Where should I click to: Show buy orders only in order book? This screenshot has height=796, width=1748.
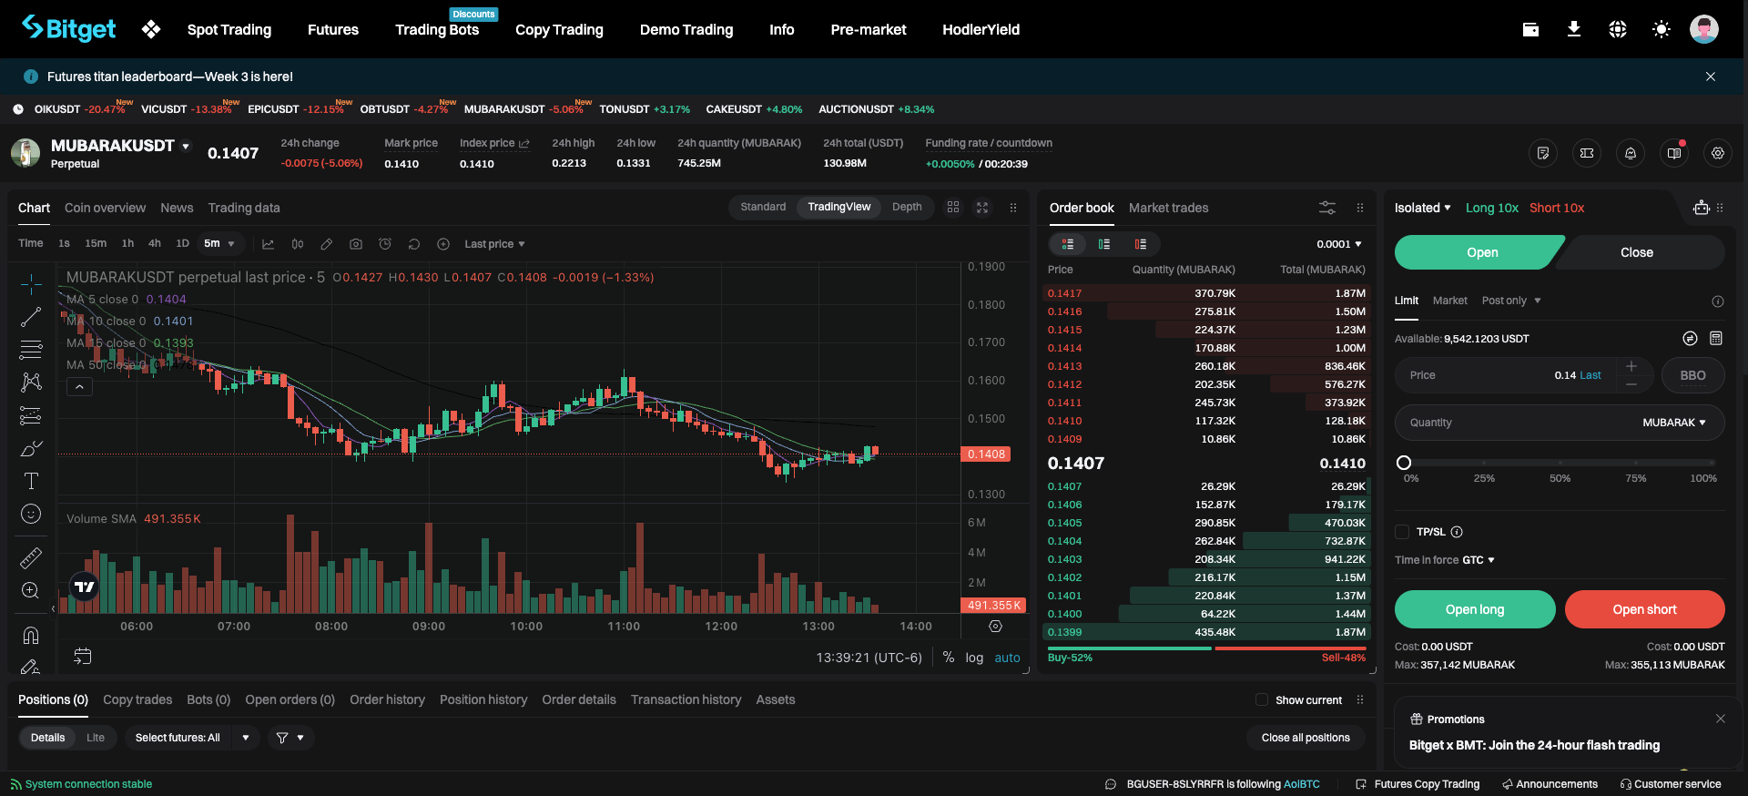tap(1104, 244)
